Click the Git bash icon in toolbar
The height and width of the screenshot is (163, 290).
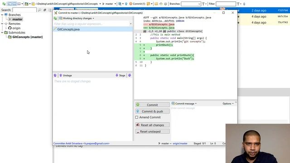pos(161,4)
